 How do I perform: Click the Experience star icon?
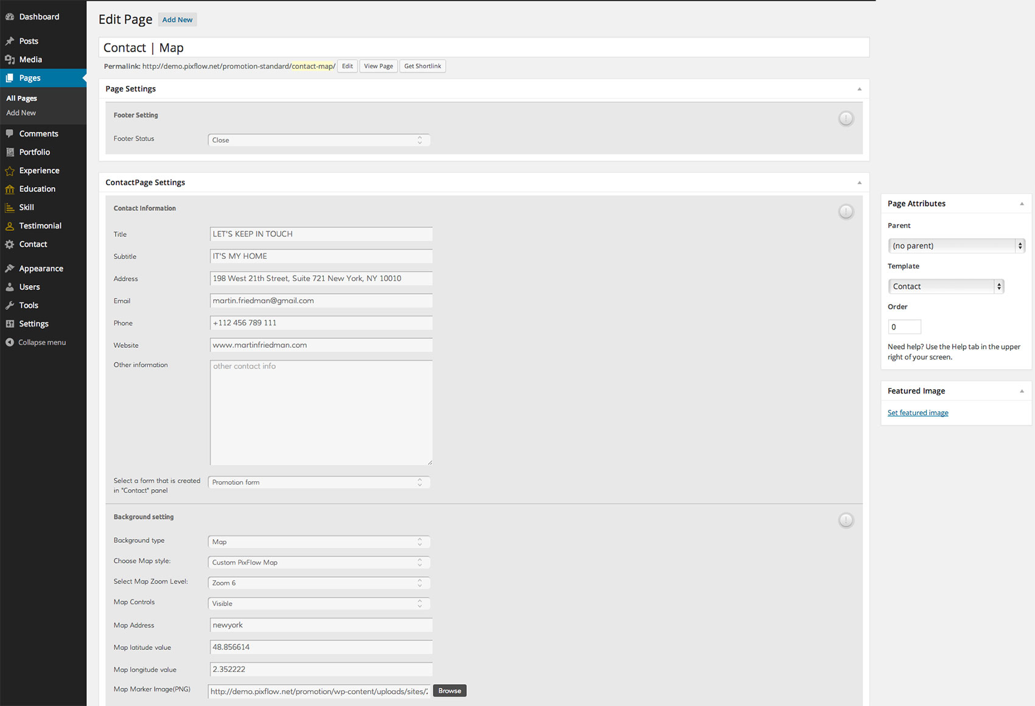pos(10,171)
